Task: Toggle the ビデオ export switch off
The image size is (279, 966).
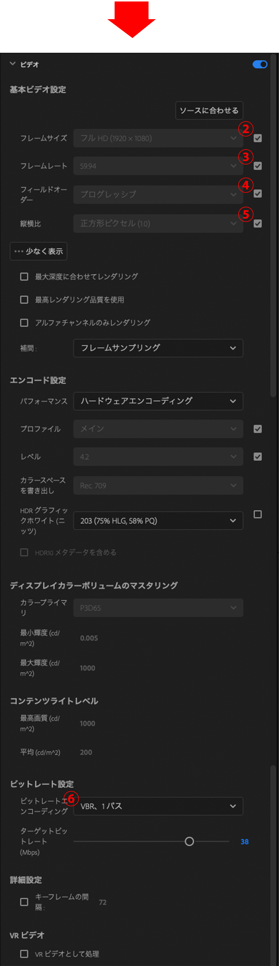Action: pyautogui.click(x=260, y=65)
